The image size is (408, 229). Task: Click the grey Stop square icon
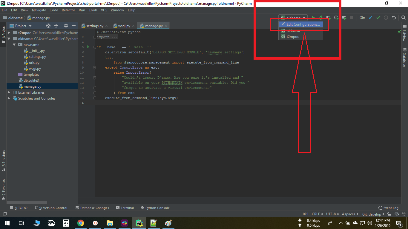[352, 18]
